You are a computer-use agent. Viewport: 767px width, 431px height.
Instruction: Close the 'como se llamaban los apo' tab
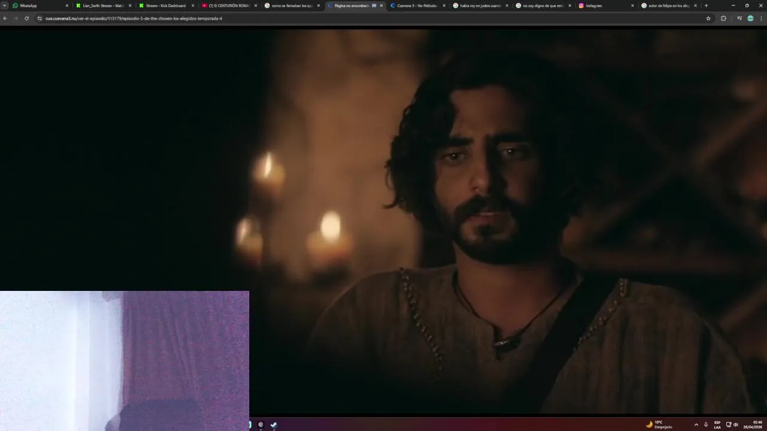coord(319,5)
